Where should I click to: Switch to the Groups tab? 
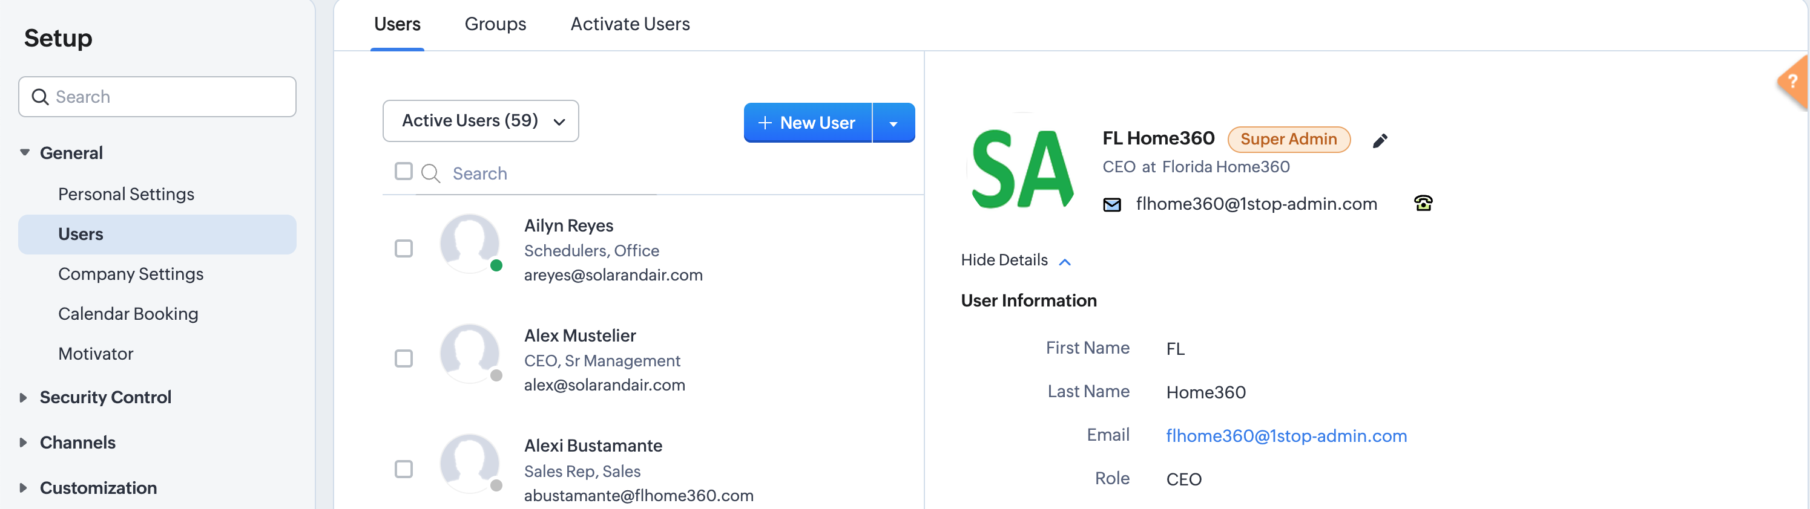tap(495, 25)
